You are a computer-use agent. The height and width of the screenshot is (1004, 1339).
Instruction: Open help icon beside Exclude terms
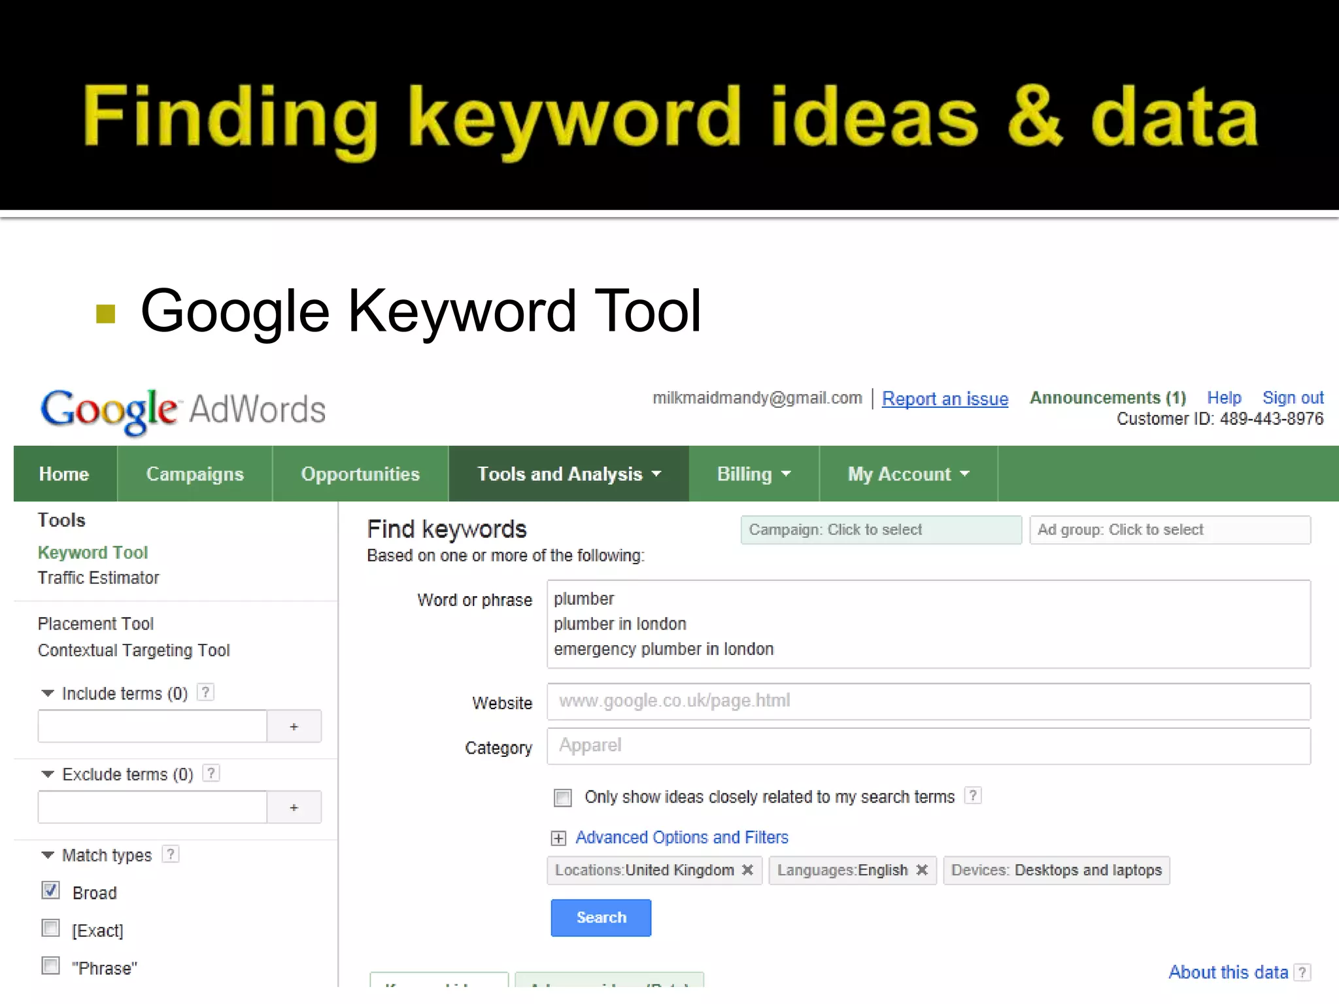point(211,773)
